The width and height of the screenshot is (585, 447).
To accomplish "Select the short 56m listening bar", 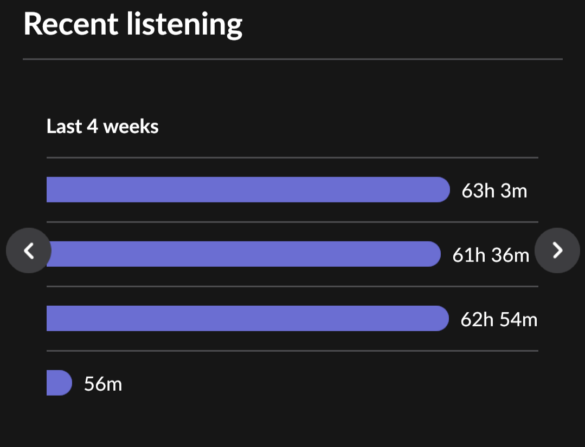I will [59, 383].
